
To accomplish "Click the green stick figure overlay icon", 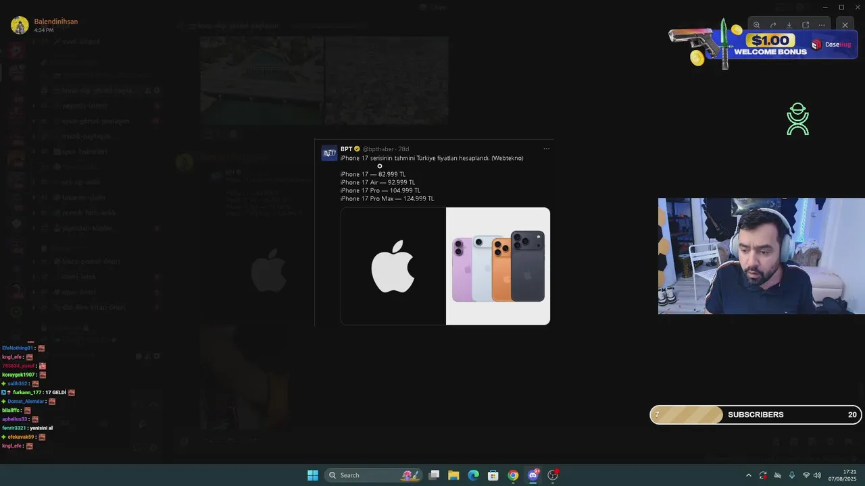I will pos(798,119).
